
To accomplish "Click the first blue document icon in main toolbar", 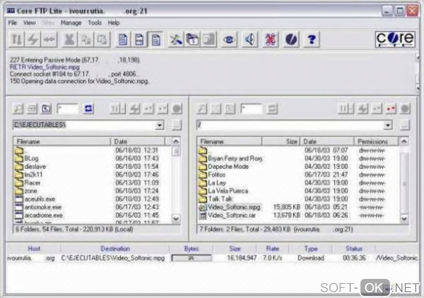I will coord(123,40).
